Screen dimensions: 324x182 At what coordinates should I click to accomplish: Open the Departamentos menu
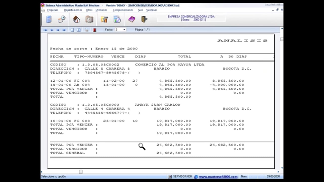pyautogui.click(x=73, y=10)
